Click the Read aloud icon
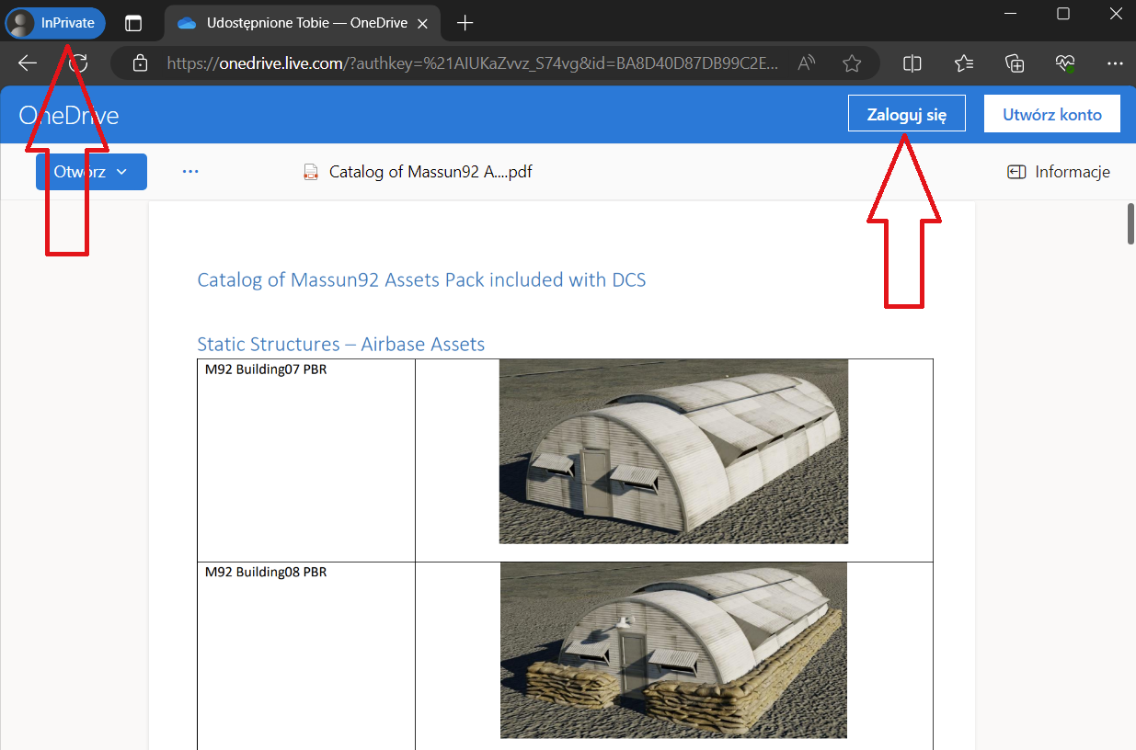This screenshot has width=1136, height=750. (x=807, y=62)
